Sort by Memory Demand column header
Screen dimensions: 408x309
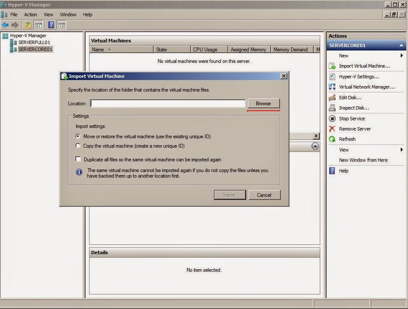click(292, 49)
